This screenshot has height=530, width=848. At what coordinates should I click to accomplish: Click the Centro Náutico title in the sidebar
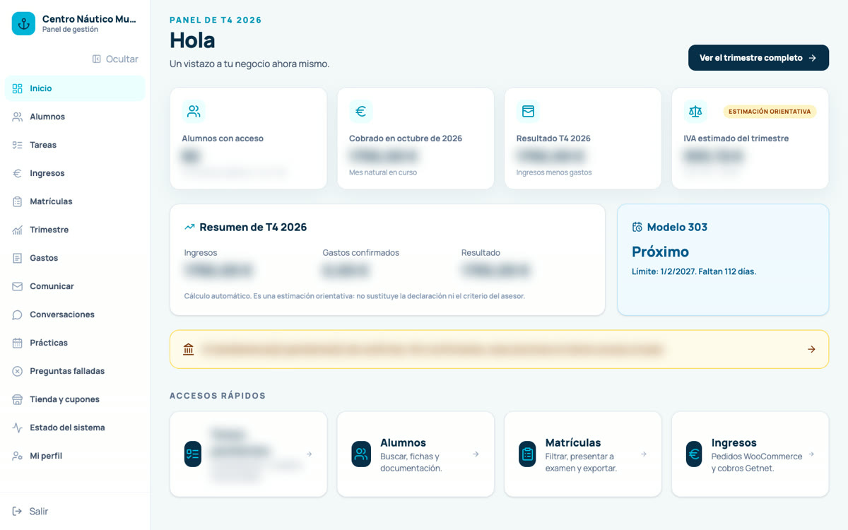point(89,19)
